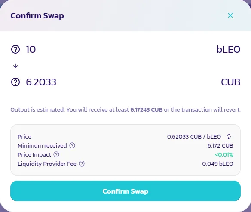This screenshot has width=251, height=212.
Task: Open the Minimum received help tooltip icon
Action: point(72,145)
